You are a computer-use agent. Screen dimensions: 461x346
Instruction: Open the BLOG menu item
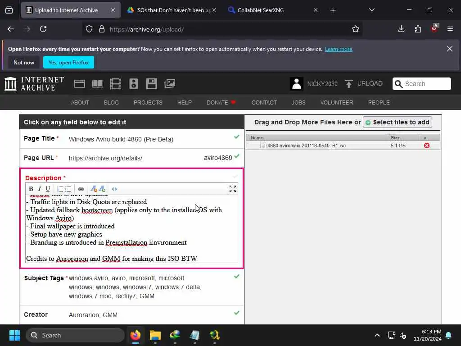111,102
